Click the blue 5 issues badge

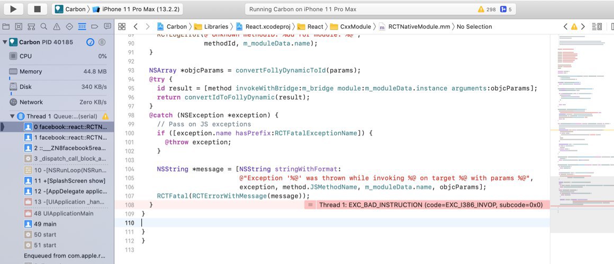coord(506,9)
